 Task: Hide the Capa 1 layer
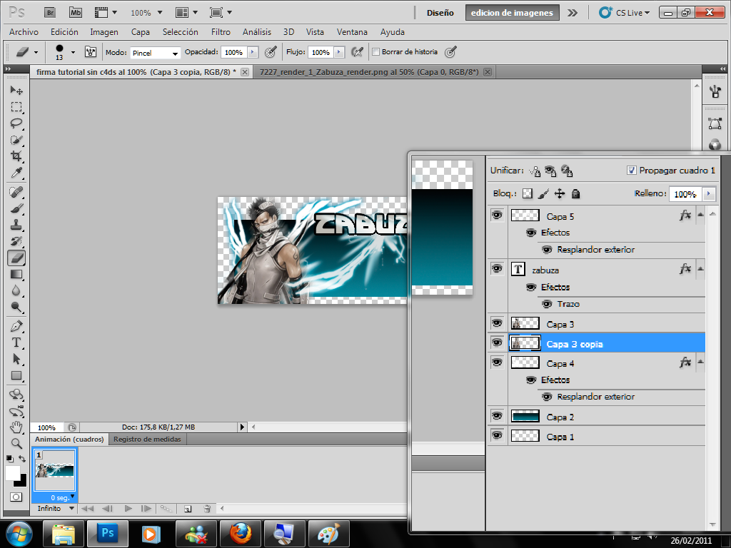(497, 435)
